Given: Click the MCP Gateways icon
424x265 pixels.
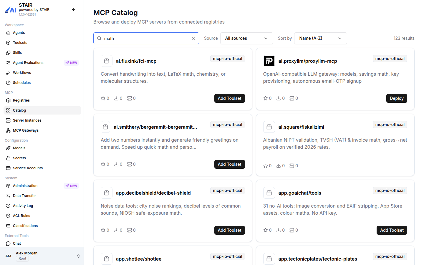Looking at the screenshot, I should (8, 130).
